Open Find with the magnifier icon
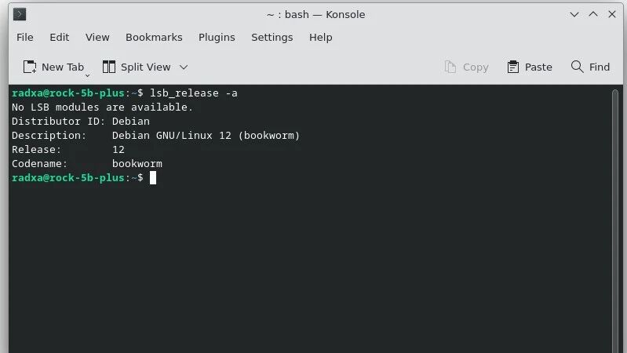The image size is (627, 353). [x=578, y=67]
